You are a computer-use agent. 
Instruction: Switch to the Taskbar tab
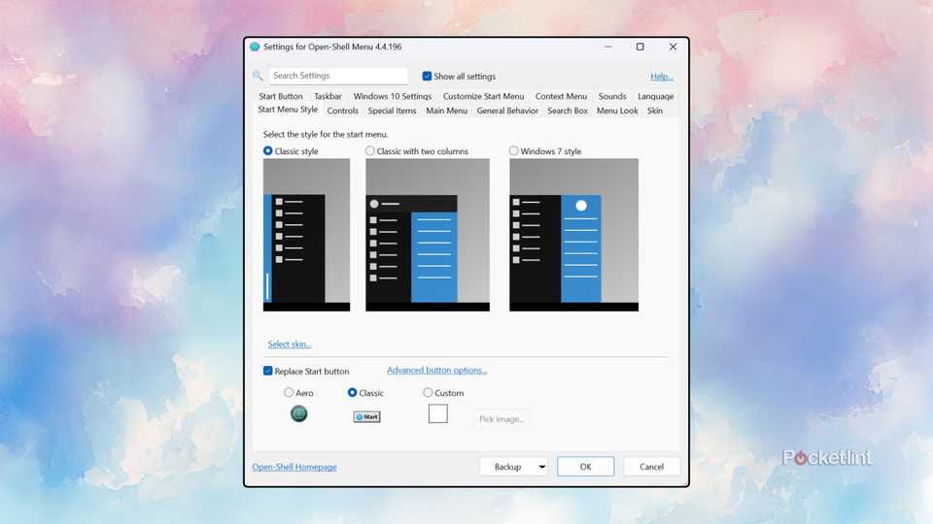click(x=328, y=96)
